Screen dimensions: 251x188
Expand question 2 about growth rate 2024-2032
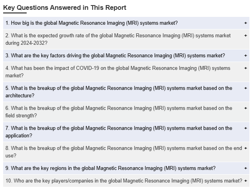point(118,39)
